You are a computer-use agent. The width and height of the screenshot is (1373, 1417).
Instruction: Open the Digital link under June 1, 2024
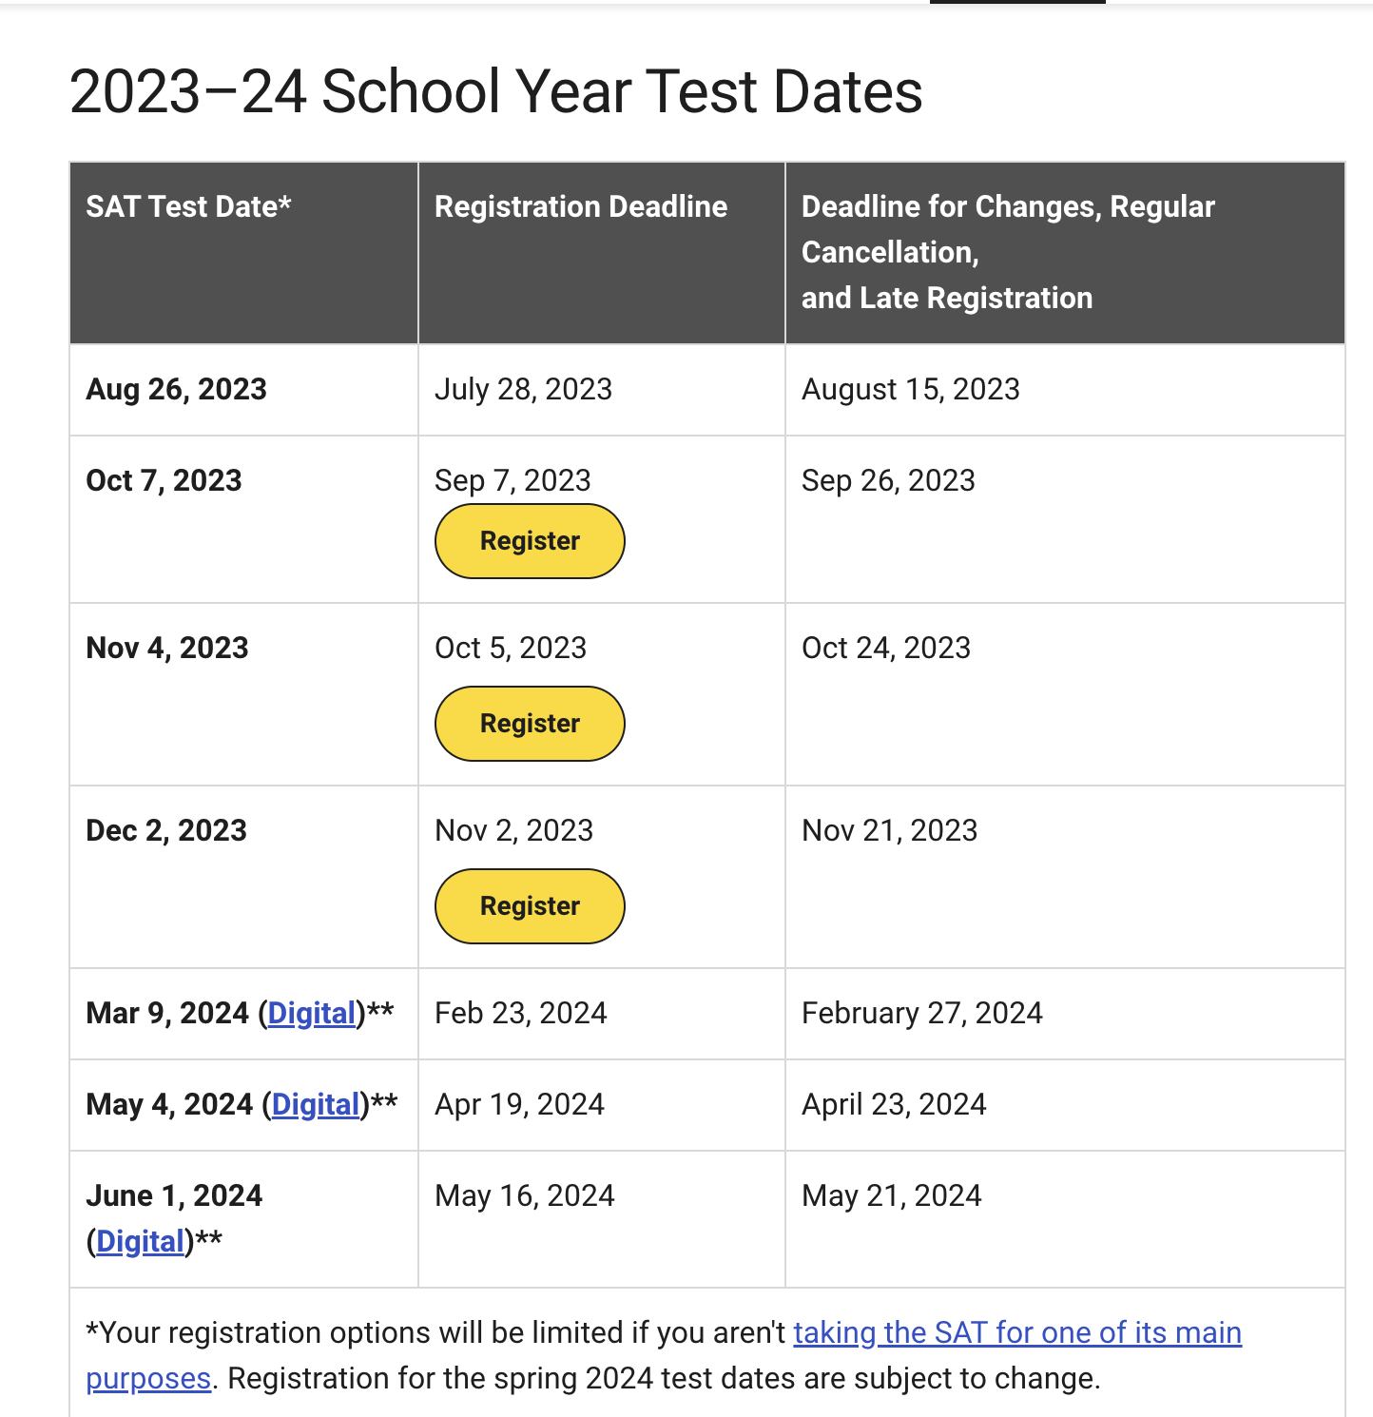[x=140, y=1242]
